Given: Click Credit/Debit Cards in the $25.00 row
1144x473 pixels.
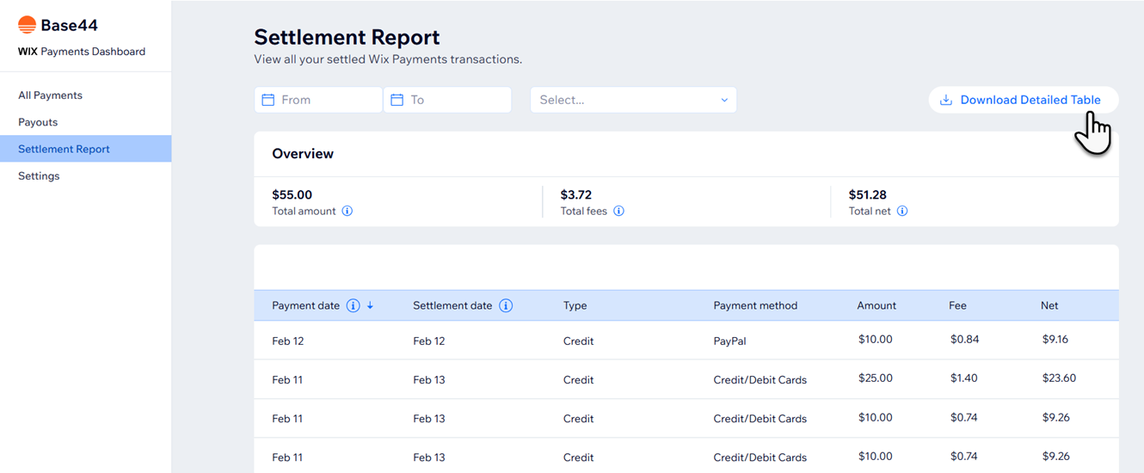Looking at the screenshot, I should pyautogui.click(x=760, y=379).
